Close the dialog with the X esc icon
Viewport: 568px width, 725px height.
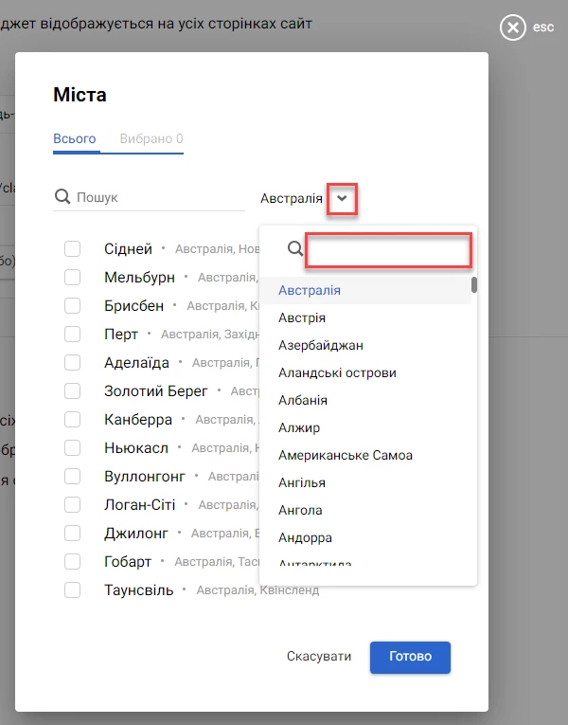click(x=512, y=27)
